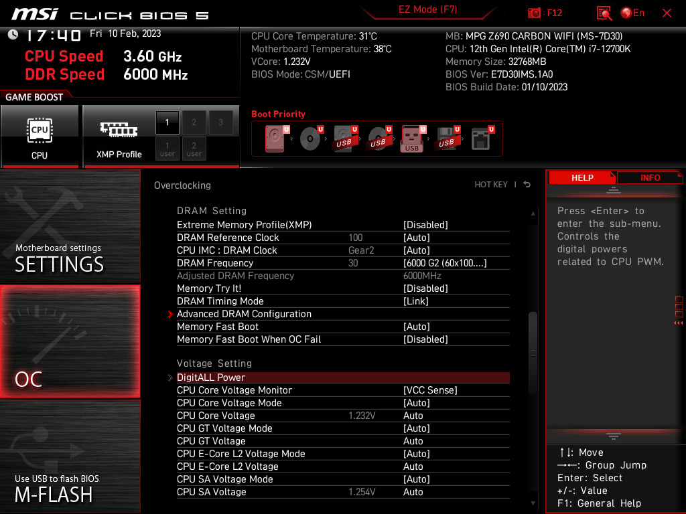
Task: Toggle the GAME BOOST CPU button
Action: [40, 137]
